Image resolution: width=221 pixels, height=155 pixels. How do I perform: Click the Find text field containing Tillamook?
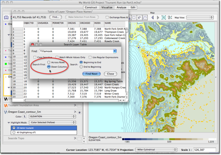76,51
